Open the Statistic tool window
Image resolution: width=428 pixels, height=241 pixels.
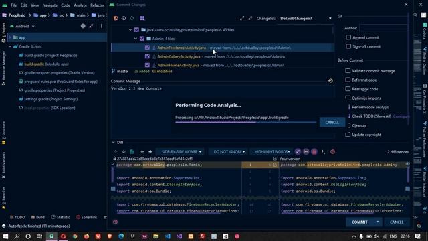[60, 217]
